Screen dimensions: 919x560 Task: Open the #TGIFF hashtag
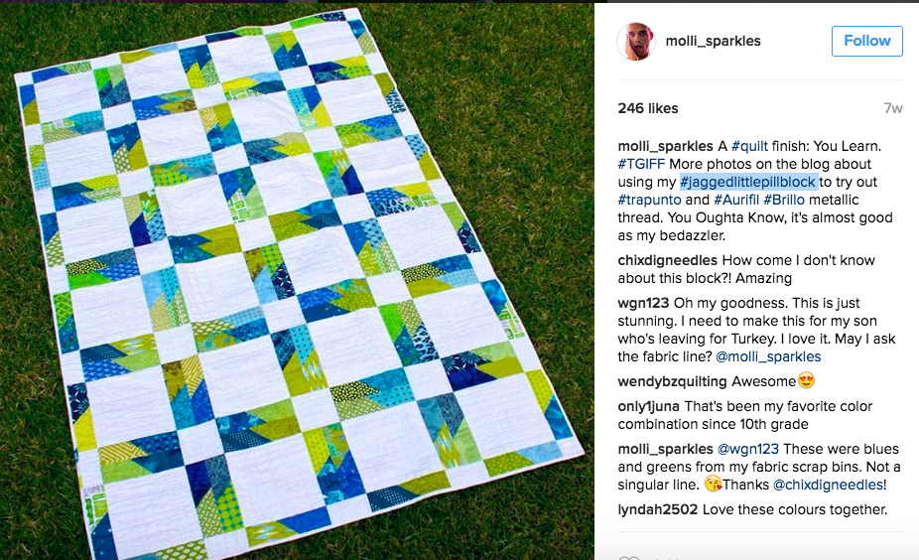[641, 164]
